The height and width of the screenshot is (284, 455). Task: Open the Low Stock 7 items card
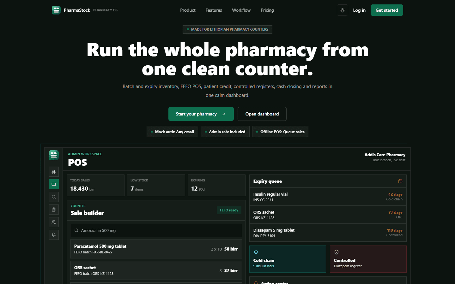pos(156,185)
